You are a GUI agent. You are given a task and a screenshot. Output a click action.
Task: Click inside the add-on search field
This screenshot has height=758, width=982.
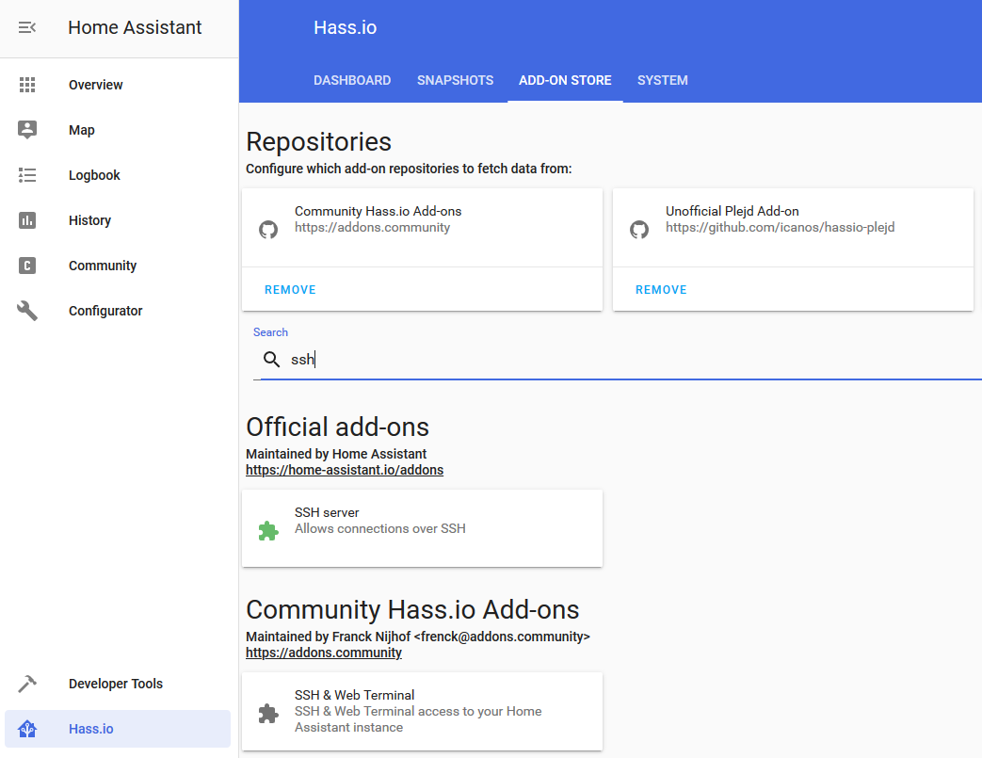click(424, 360)
